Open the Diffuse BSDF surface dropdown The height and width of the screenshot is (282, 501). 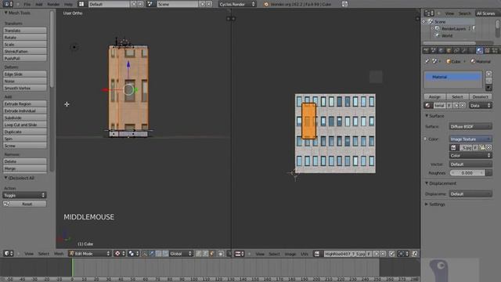point(470,127)
